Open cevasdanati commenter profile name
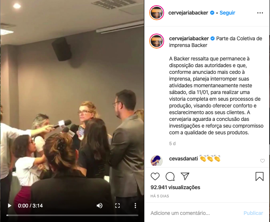270x222 pixels. (x=183, y=159)
